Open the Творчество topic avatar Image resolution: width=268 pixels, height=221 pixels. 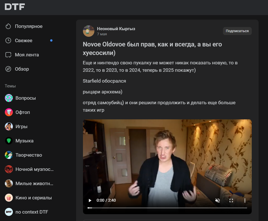(9, 155)
